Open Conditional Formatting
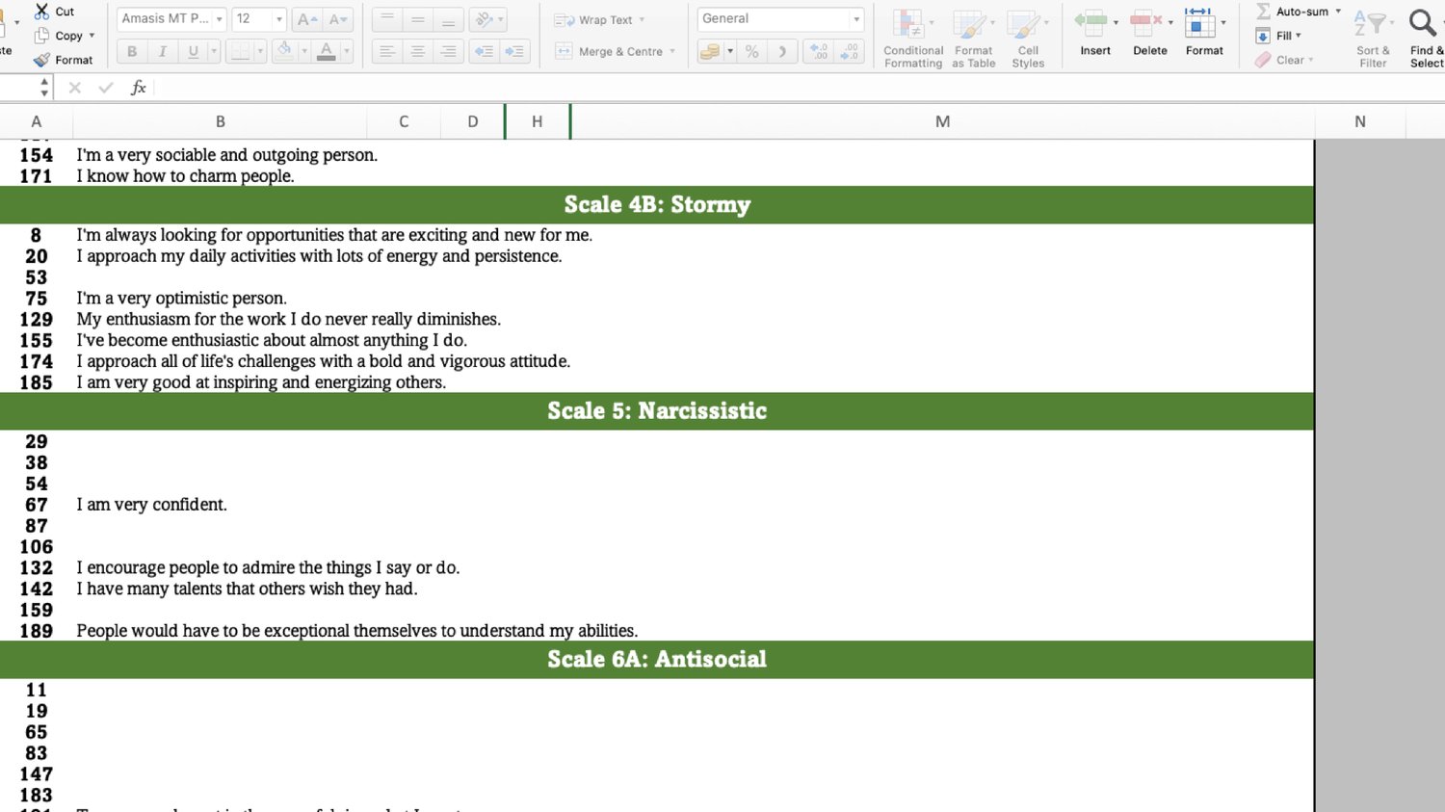The height and width of the screenshot is (812, 1445). 913,38
